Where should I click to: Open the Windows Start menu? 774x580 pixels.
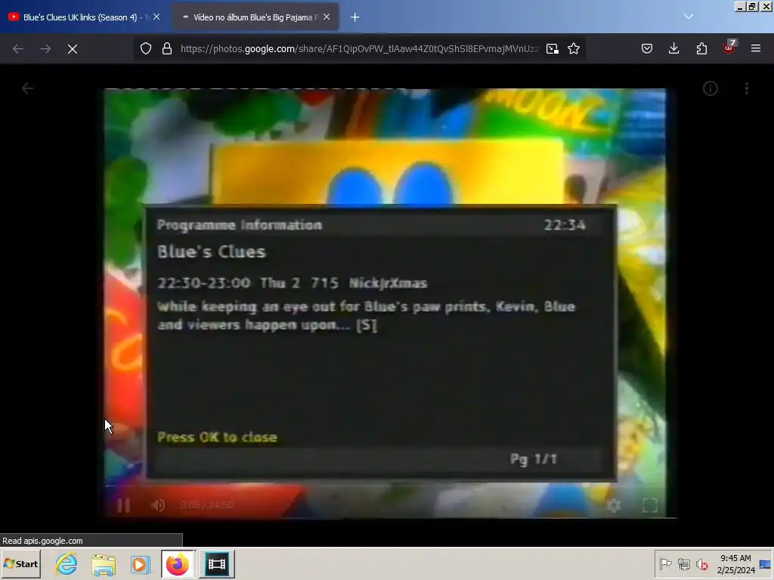pos(21,563)
